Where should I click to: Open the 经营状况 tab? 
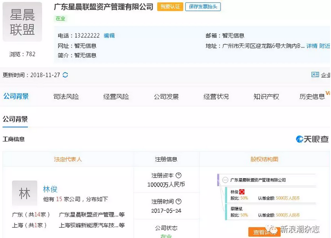coord(216,96)
